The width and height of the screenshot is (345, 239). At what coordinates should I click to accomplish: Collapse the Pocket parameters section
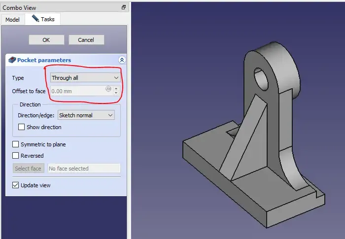(x=122, y=60)
